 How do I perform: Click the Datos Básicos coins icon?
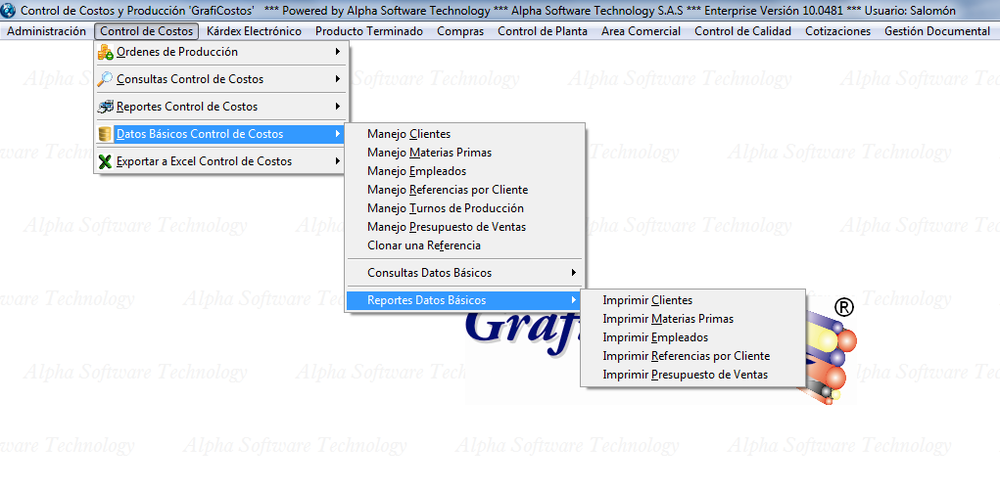click(x=106, y=134)
